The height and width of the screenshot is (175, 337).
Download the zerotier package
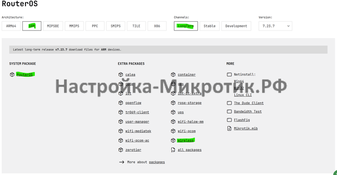133,150
